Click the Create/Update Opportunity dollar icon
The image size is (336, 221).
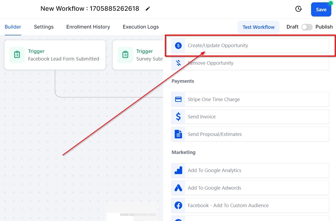pyautogui.click(x=178, y=46)
